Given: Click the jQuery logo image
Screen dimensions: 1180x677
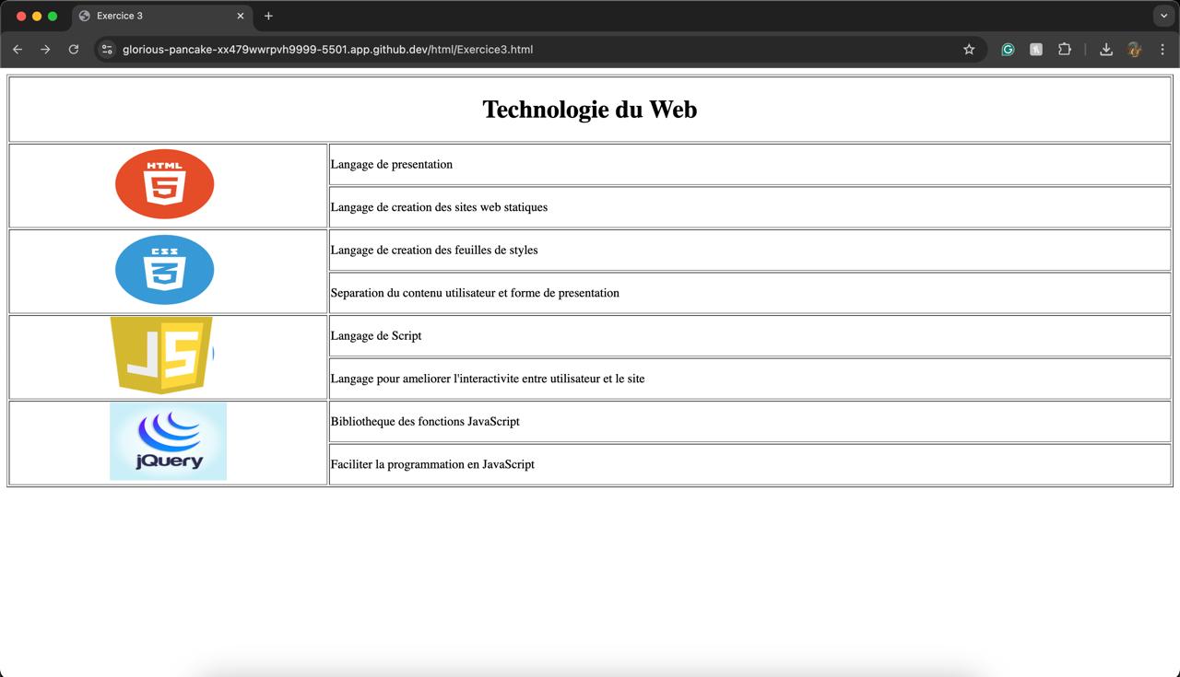Looking at the screenshot, I should point(168,441).
